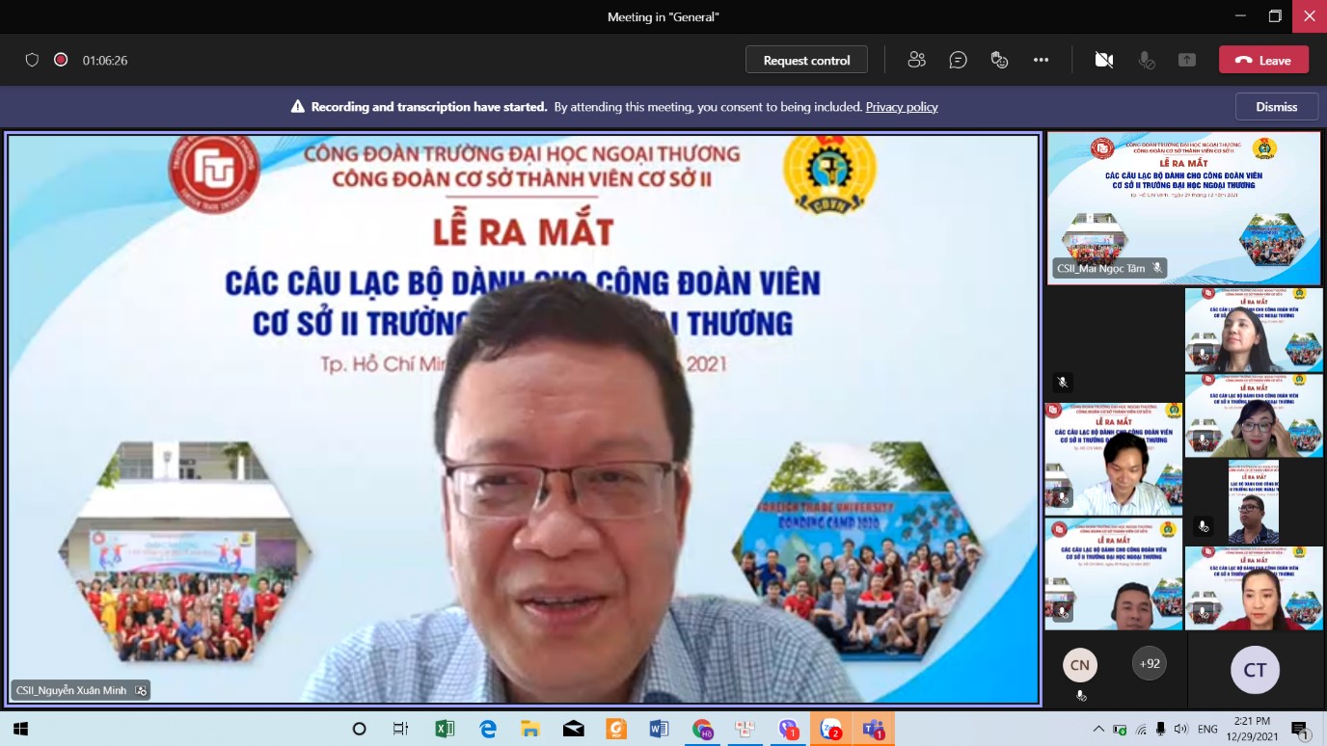This screenshot has width=1327, height=746.
Task: Open Windows Task View
Action: [400, 729]
